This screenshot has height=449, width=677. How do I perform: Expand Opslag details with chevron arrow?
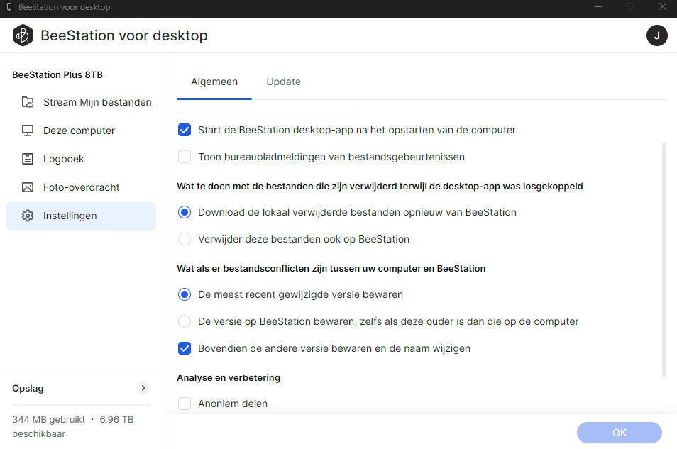[x=143, y=388]
